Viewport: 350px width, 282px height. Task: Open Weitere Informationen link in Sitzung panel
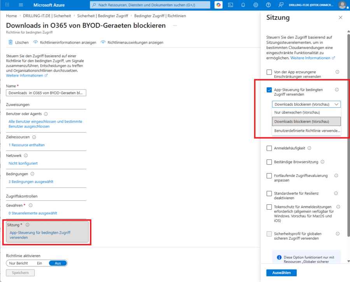tap(312, 58)
